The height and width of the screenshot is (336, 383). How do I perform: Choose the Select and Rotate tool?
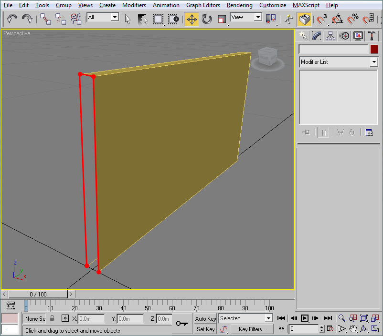207,19
